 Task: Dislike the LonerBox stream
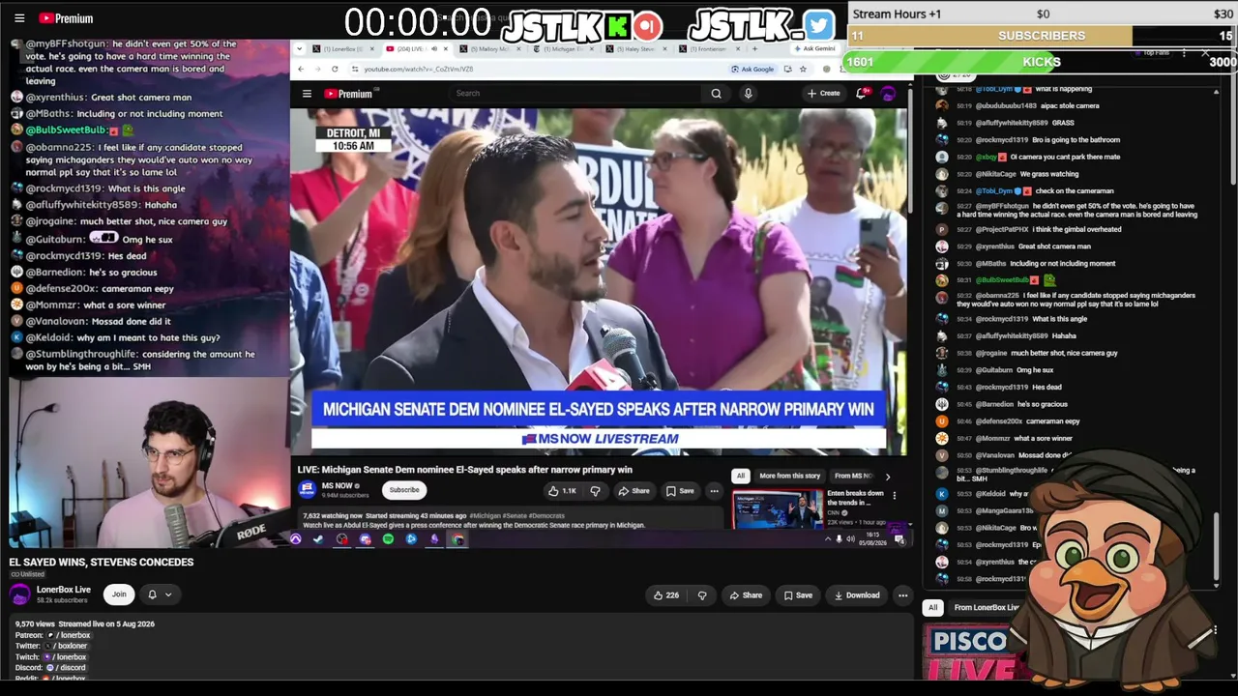click(x=702, y=595)
